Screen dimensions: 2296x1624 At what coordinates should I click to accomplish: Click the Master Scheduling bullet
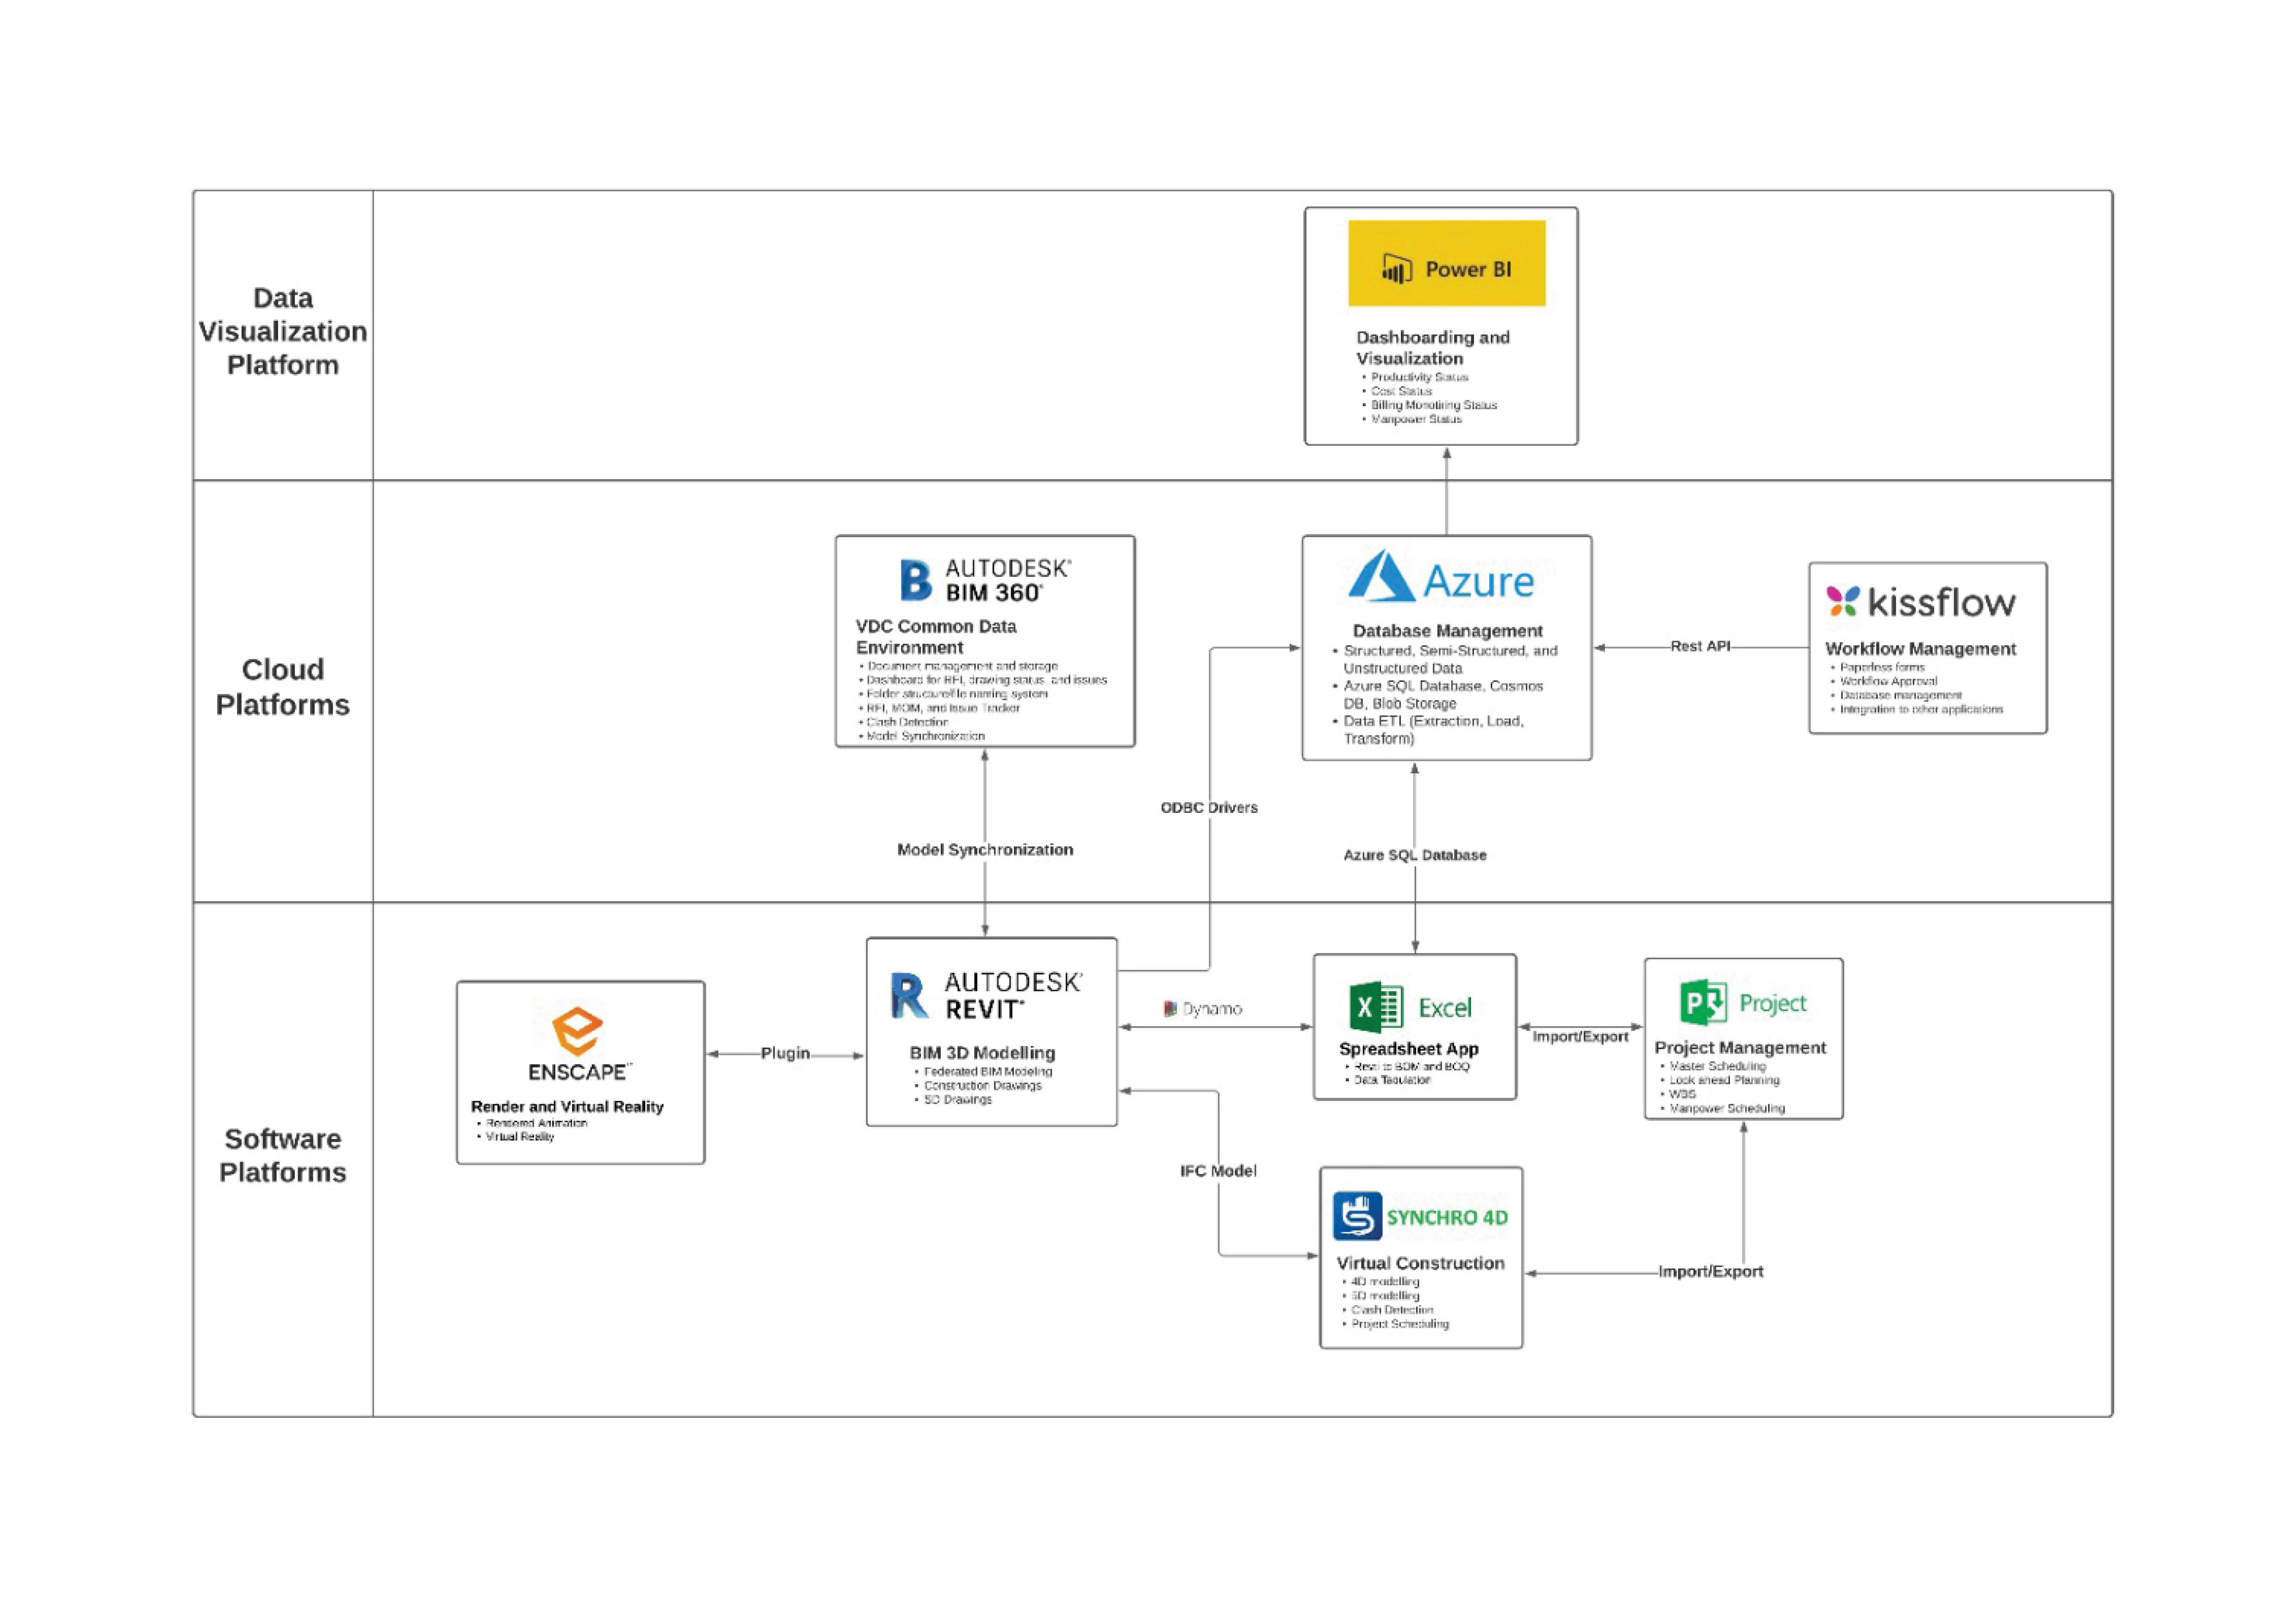(x=1717, y=1066)
